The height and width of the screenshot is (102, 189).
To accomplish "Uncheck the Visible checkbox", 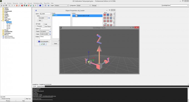I will click(x=36, y=24).
